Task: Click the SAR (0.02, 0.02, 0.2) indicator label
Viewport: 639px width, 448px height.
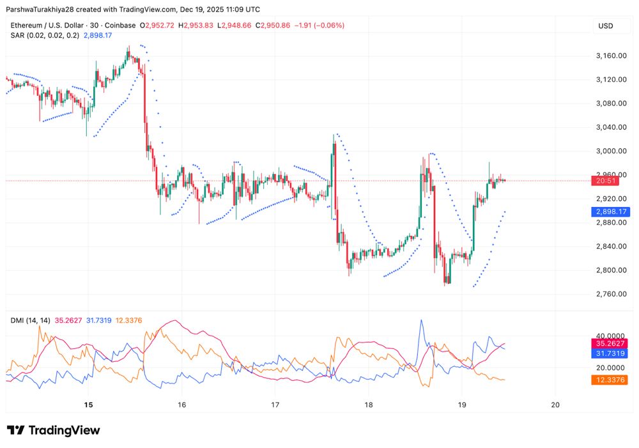Action: tap(45, 35)
